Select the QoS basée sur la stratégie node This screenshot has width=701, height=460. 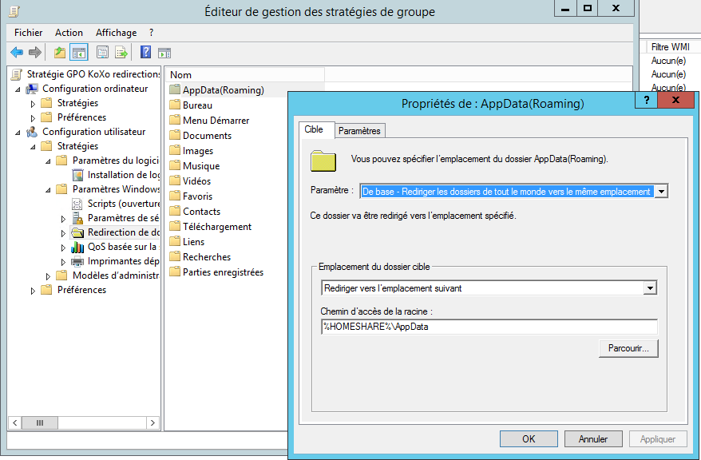[x=123, y=247]
